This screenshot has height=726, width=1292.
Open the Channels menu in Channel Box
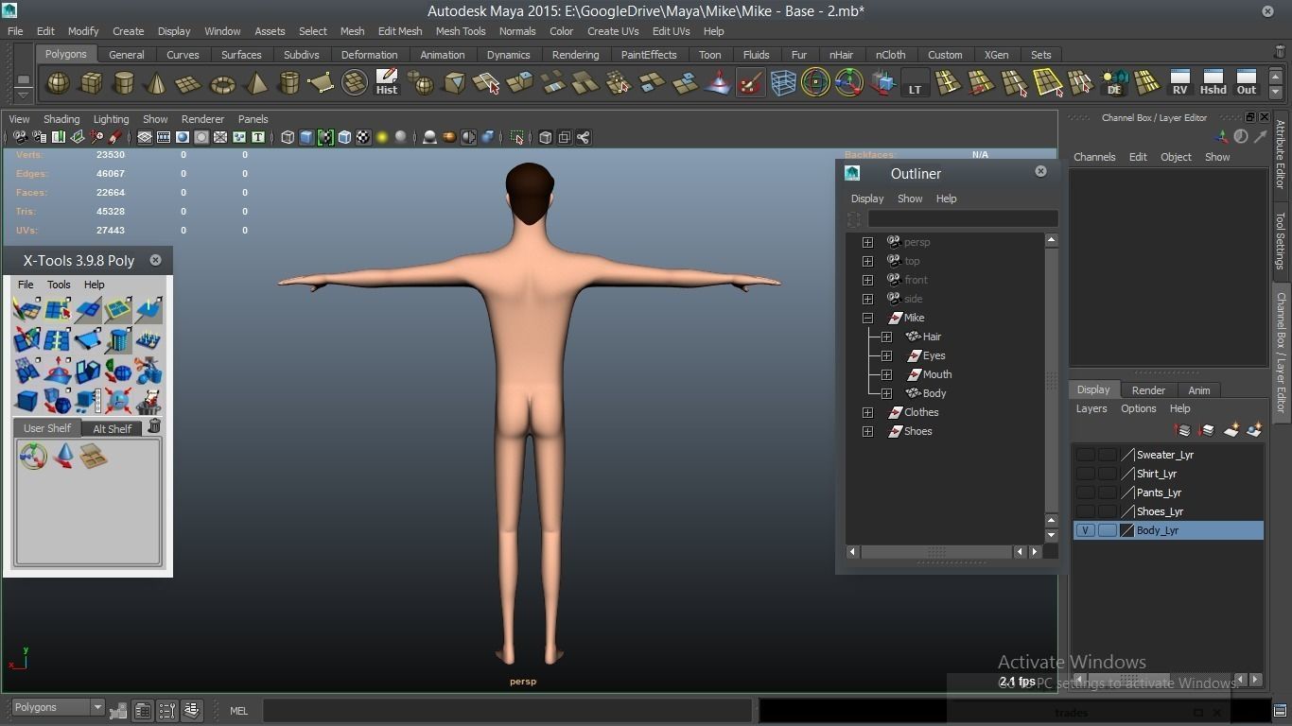[x=1094, y=157]
